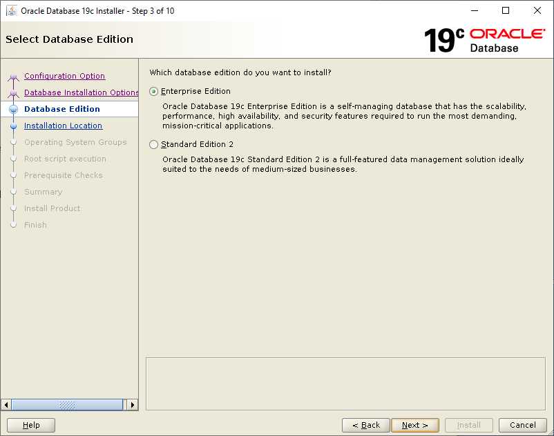554x436 pixels.
Task: Click the left scroll arrow of the step list
Action: (6, 404)
